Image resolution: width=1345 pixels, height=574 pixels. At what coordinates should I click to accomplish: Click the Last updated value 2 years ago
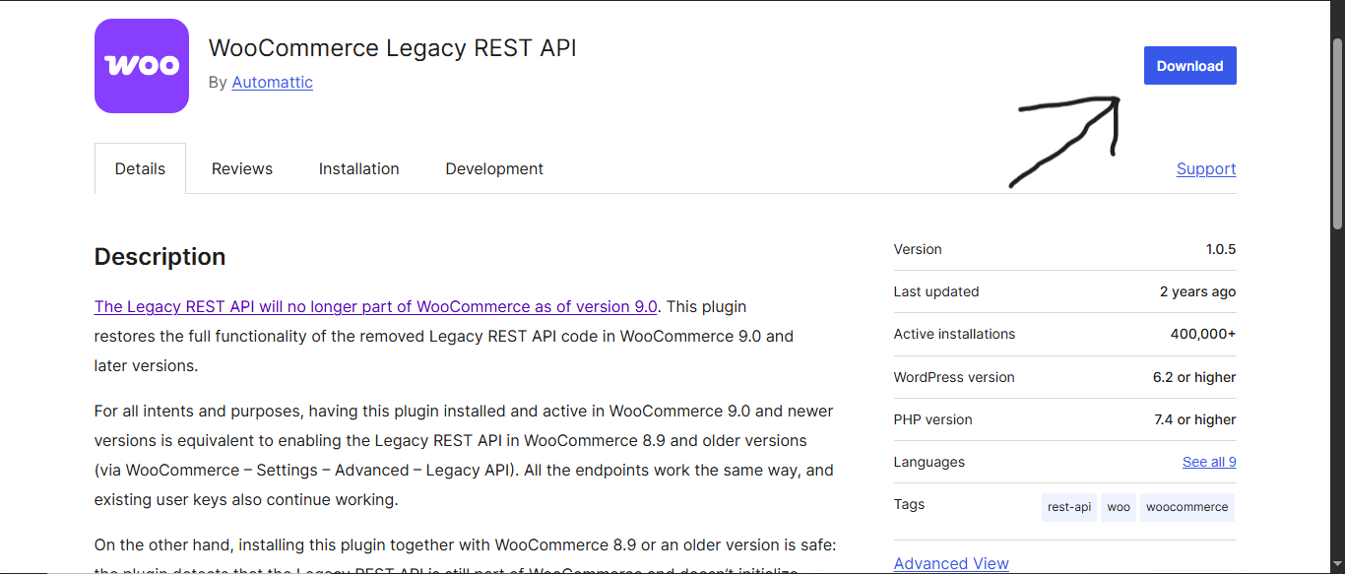1198,291
